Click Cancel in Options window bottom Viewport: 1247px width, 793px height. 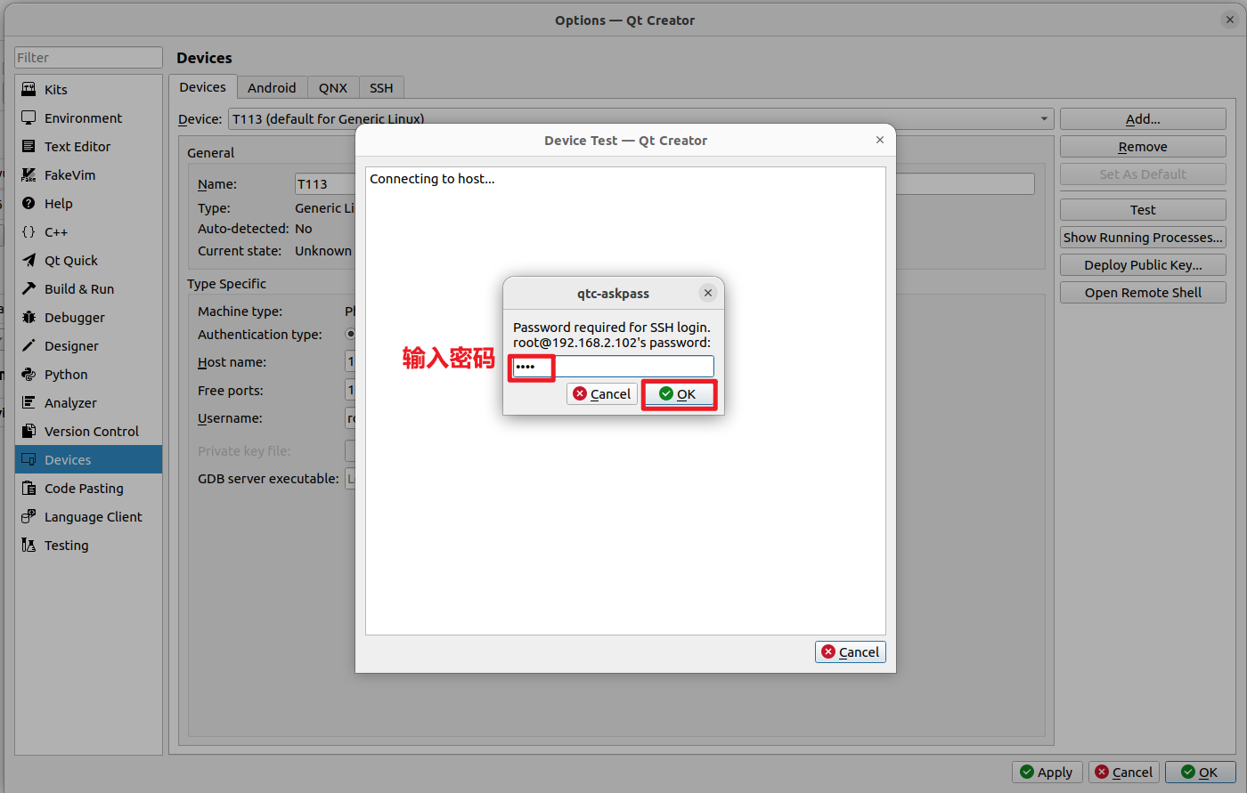click(1124, 772)
